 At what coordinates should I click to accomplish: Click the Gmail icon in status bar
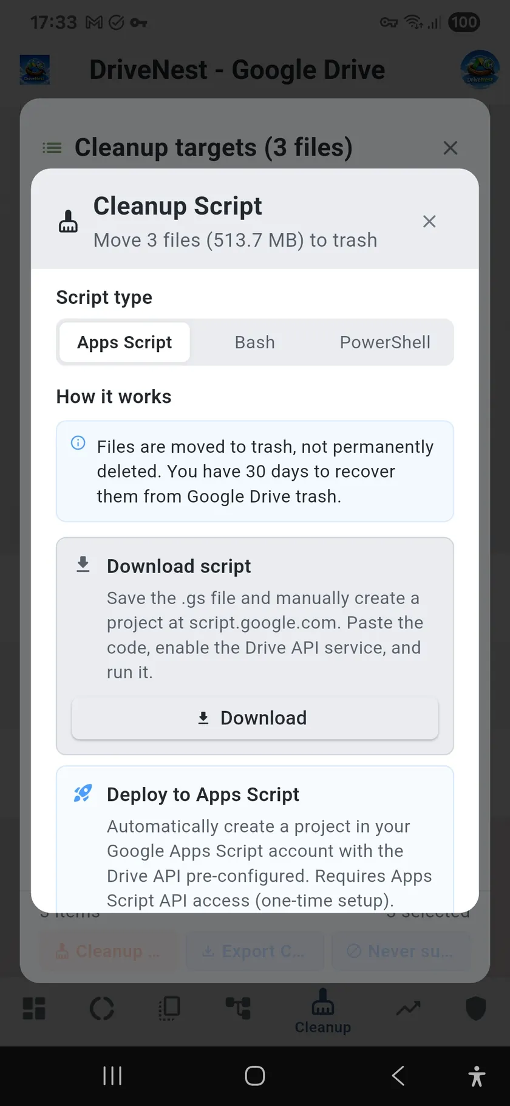[94, 23]
